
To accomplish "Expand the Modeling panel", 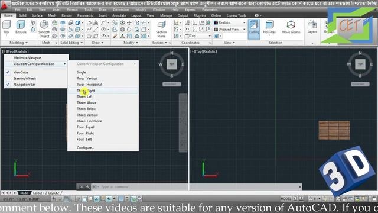I will pyautogui.click(x=18, y=43).
